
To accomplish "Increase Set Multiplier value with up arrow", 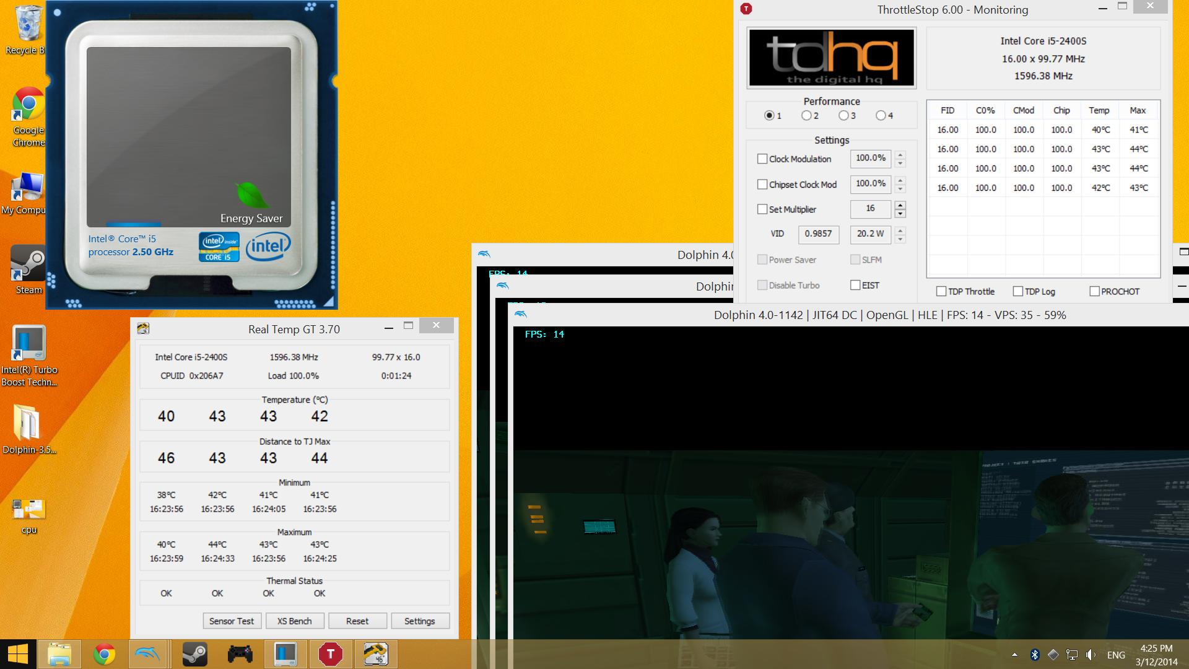I will tap(900, 205).
